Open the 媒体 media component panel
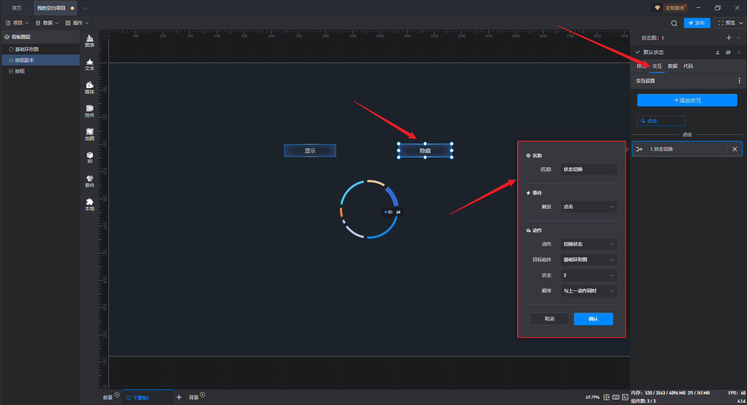The image size is (747, 405). tap(89, 87)
